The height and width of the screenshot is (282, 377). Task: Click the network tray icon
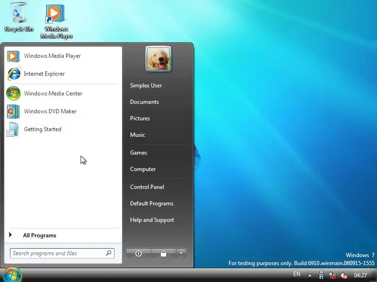point(333,275)
